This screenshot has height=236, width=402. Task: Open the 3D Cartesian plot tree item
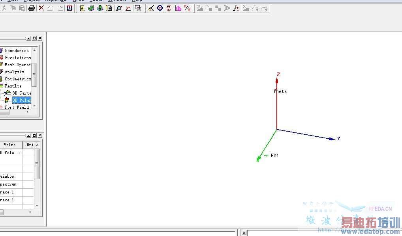pos(22,93)
